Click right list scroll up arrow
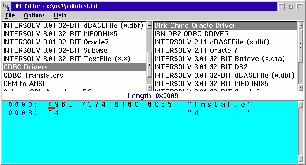Screen dimensions: 306x165 tap(301, 25)
